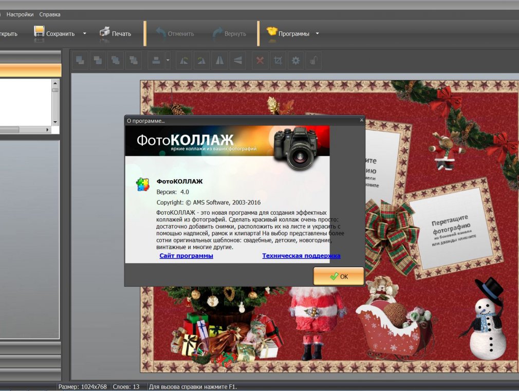Click the left panel horizontal scroll-right arrow
The image size is (519, 391).
pyautogui.click(x=47, y=130)
